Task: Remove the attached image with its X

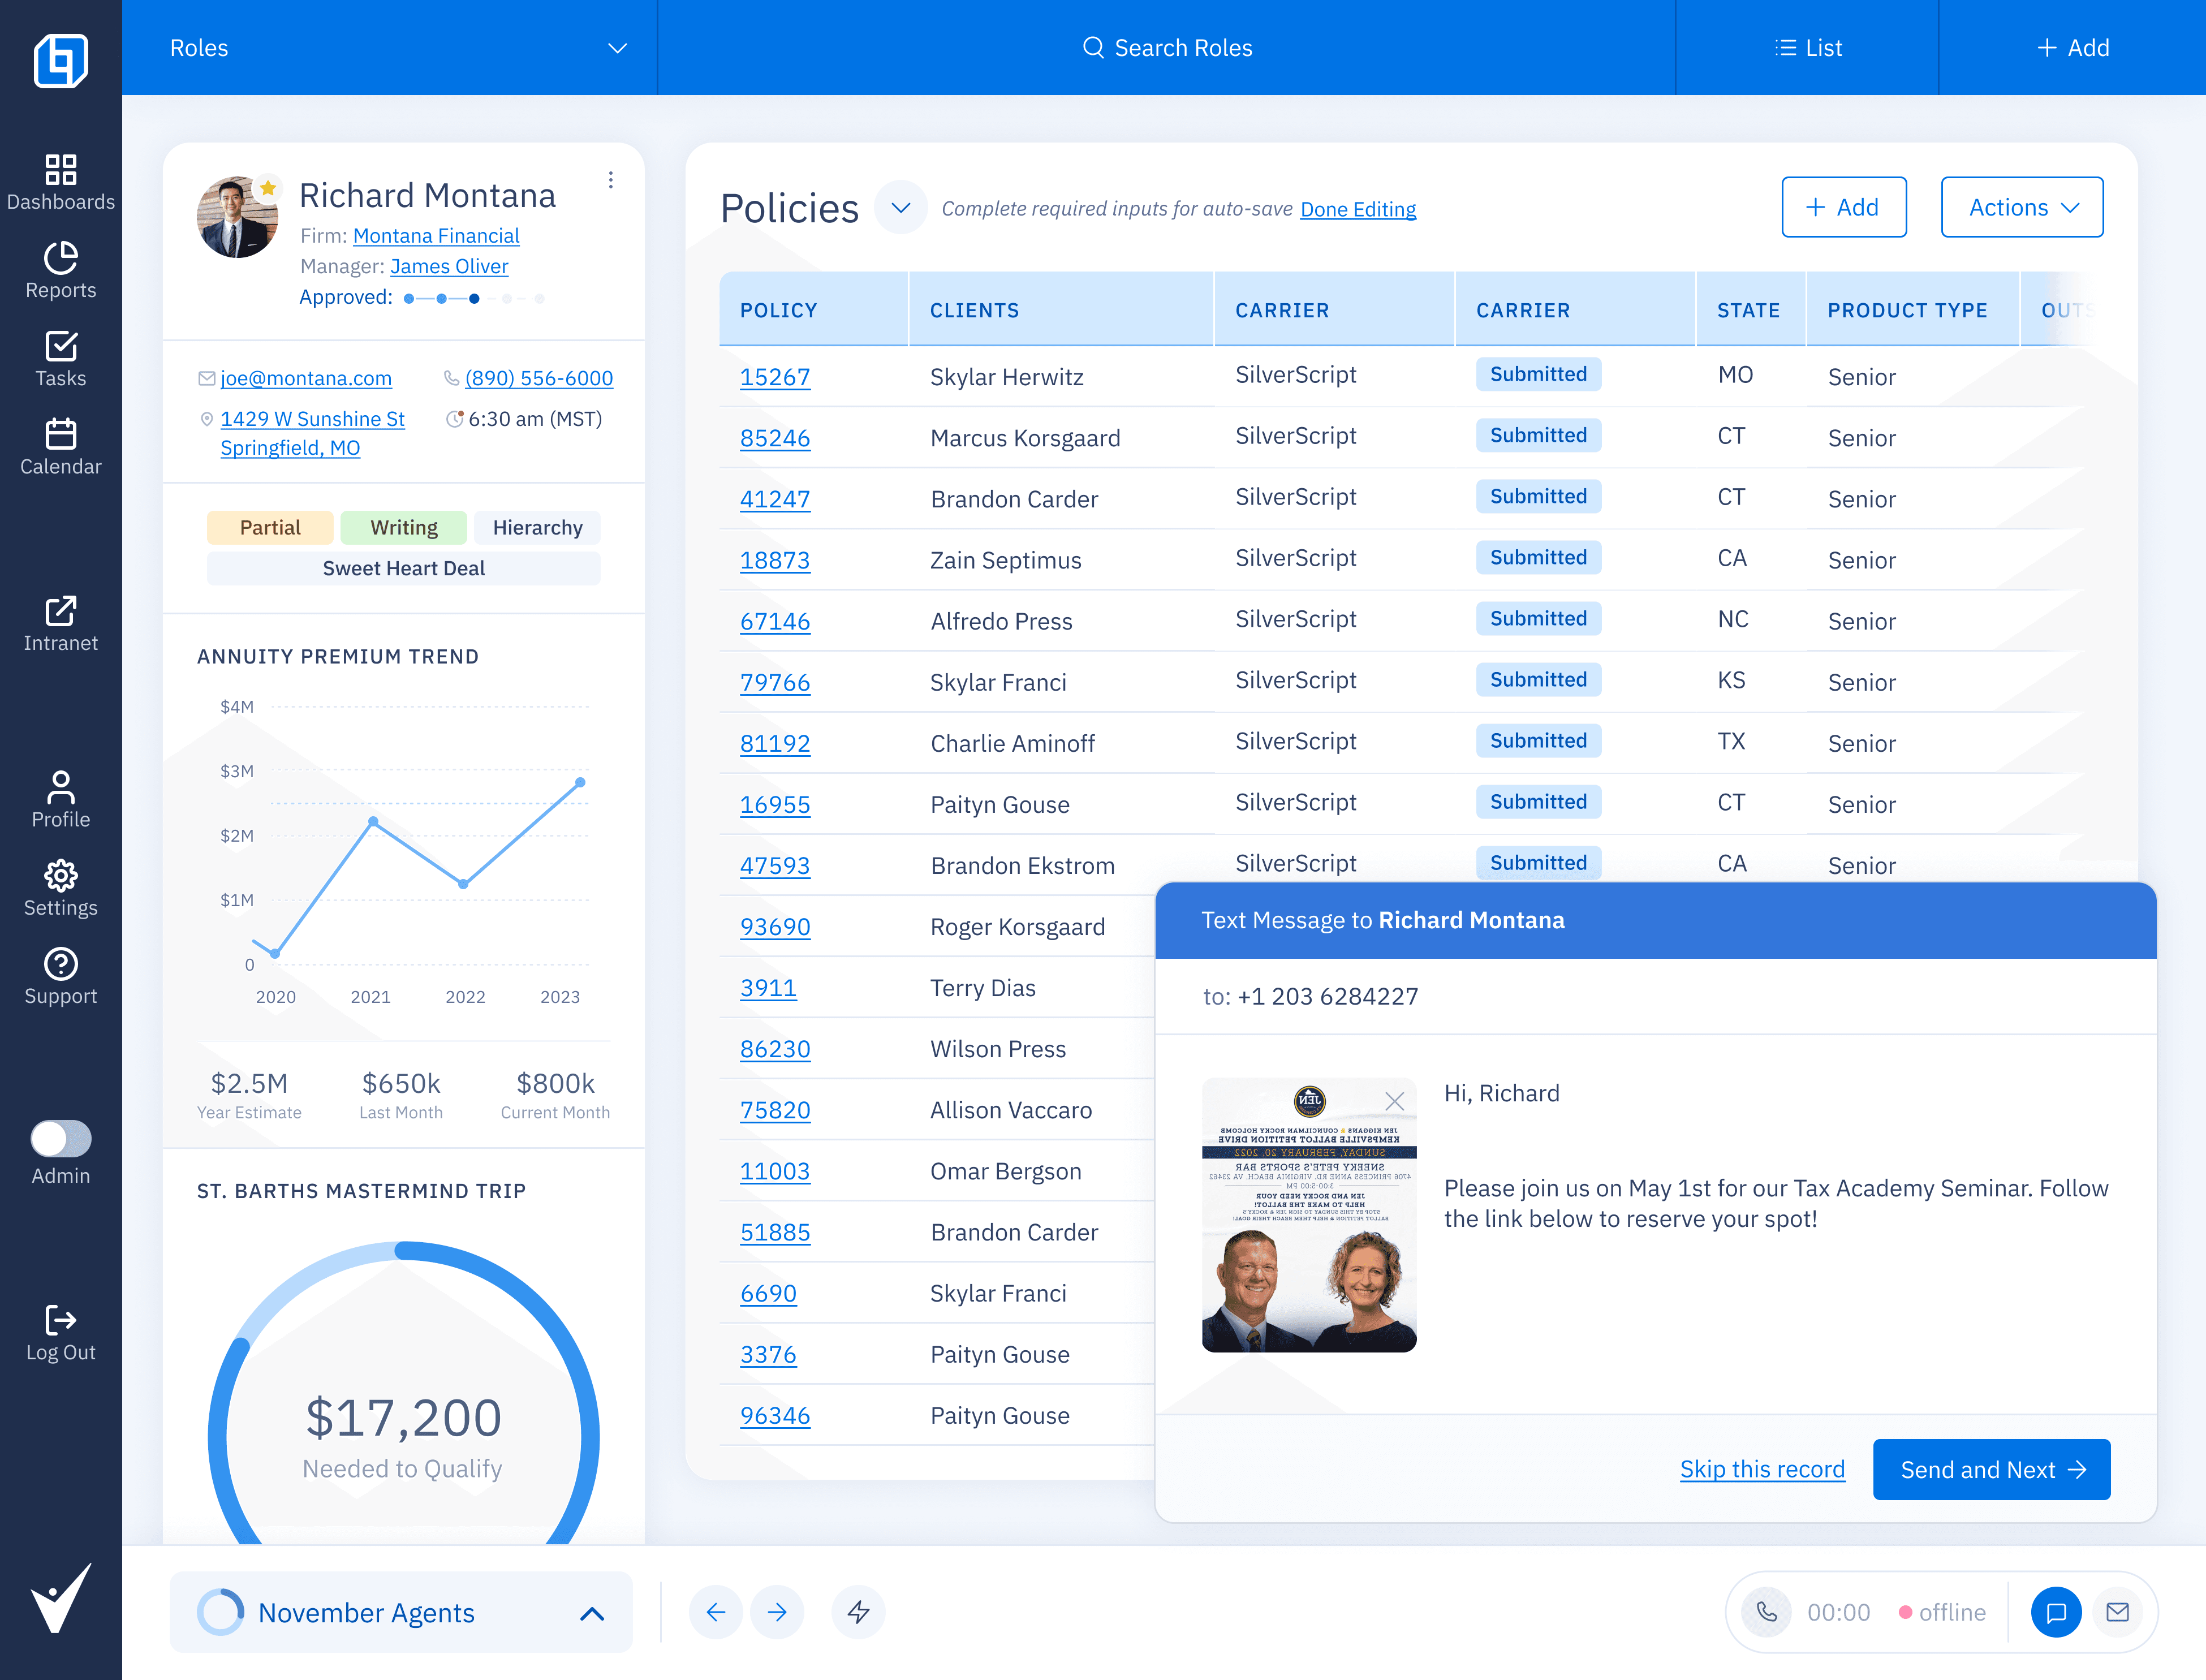Action: point(1395,1101)
